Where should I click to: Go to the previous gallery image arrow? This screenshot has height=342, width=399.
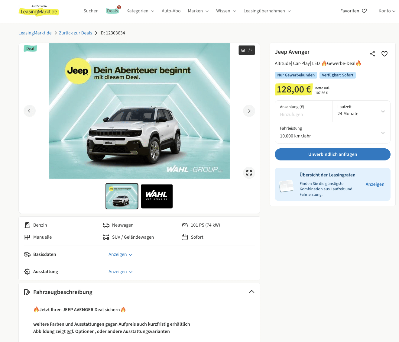coord(30,111)
